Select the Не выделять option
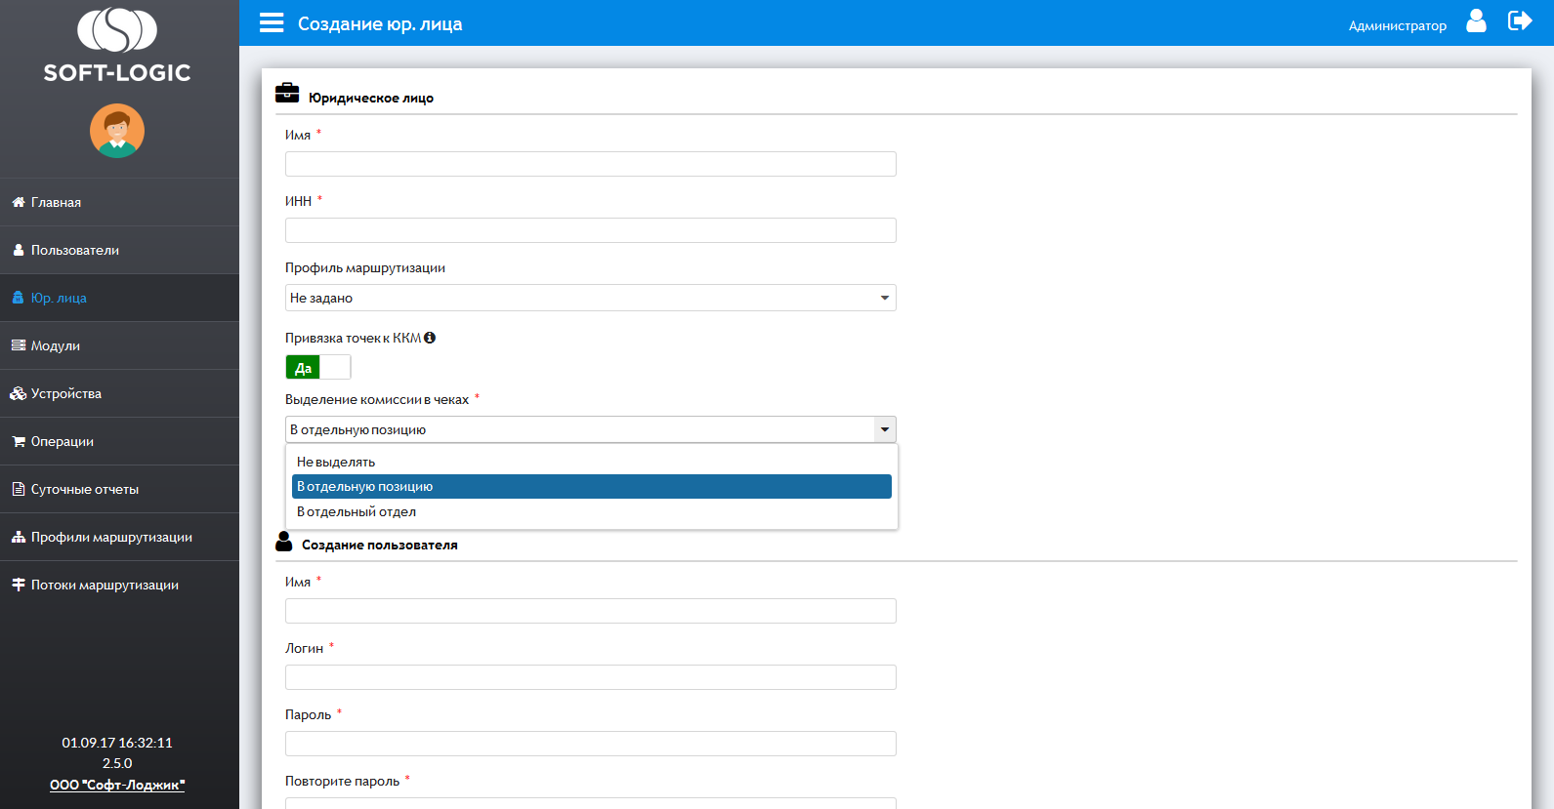This screenshot has height=809, width=1554. [x=592, y=462]
